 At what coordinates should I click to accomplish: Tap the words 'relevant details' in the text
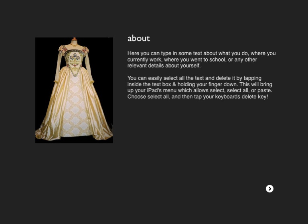tap(146, 66)
